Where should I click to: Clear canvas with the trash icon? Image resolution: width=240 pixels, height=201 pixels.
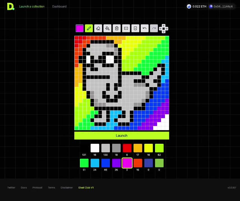(117, 28)
